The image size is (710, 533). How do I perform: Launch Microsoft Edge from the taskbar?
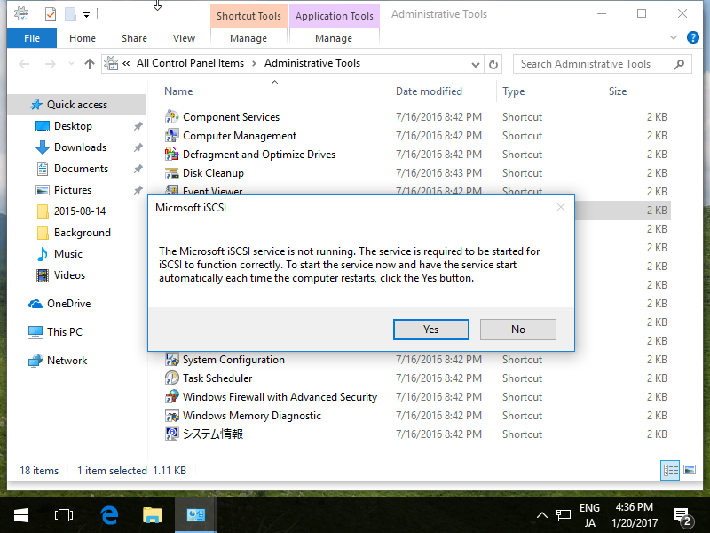109,515
